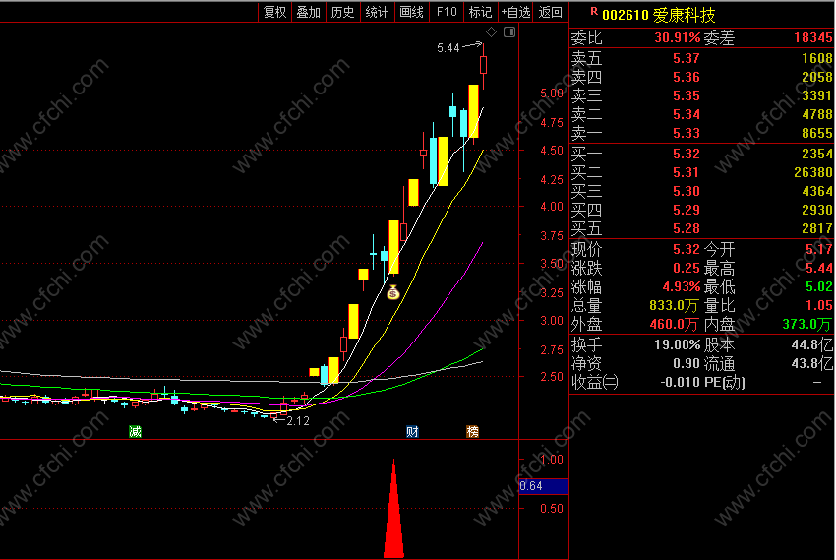Select the 卖二 price 5.34

coord(686,114)
